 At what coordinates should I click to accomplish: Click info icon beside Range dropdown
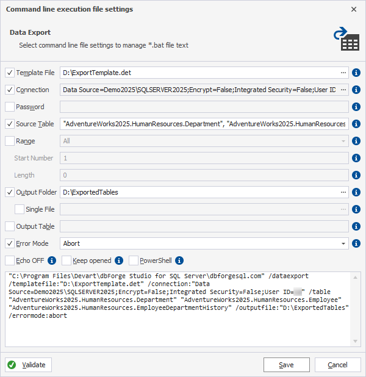coord(356,141)
